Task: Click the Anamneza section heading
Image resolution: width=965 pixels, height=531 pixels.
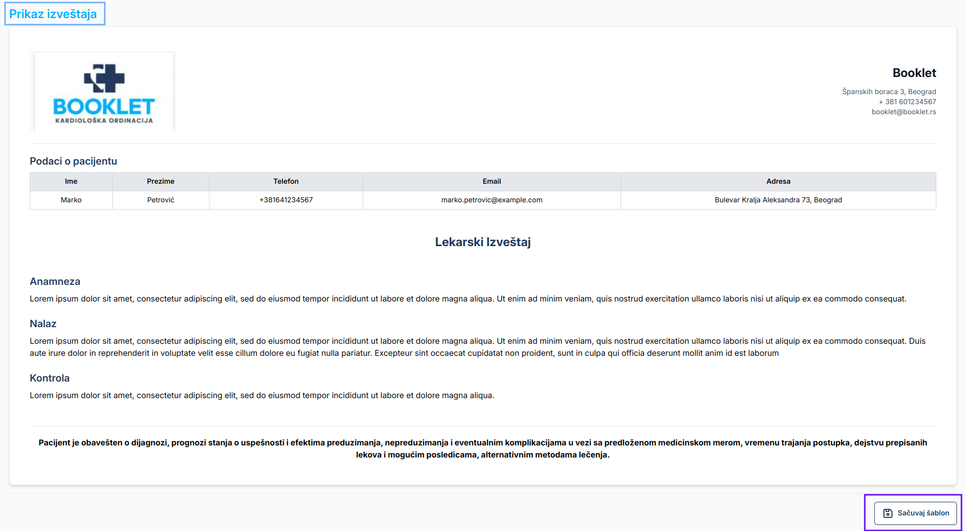Action: click(55, 281)
